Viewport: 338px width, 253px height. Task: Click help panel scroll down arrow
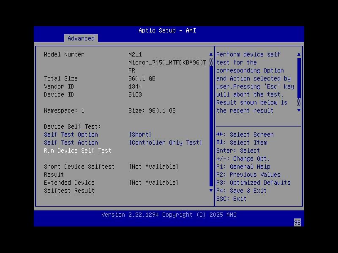coord(299,110)
